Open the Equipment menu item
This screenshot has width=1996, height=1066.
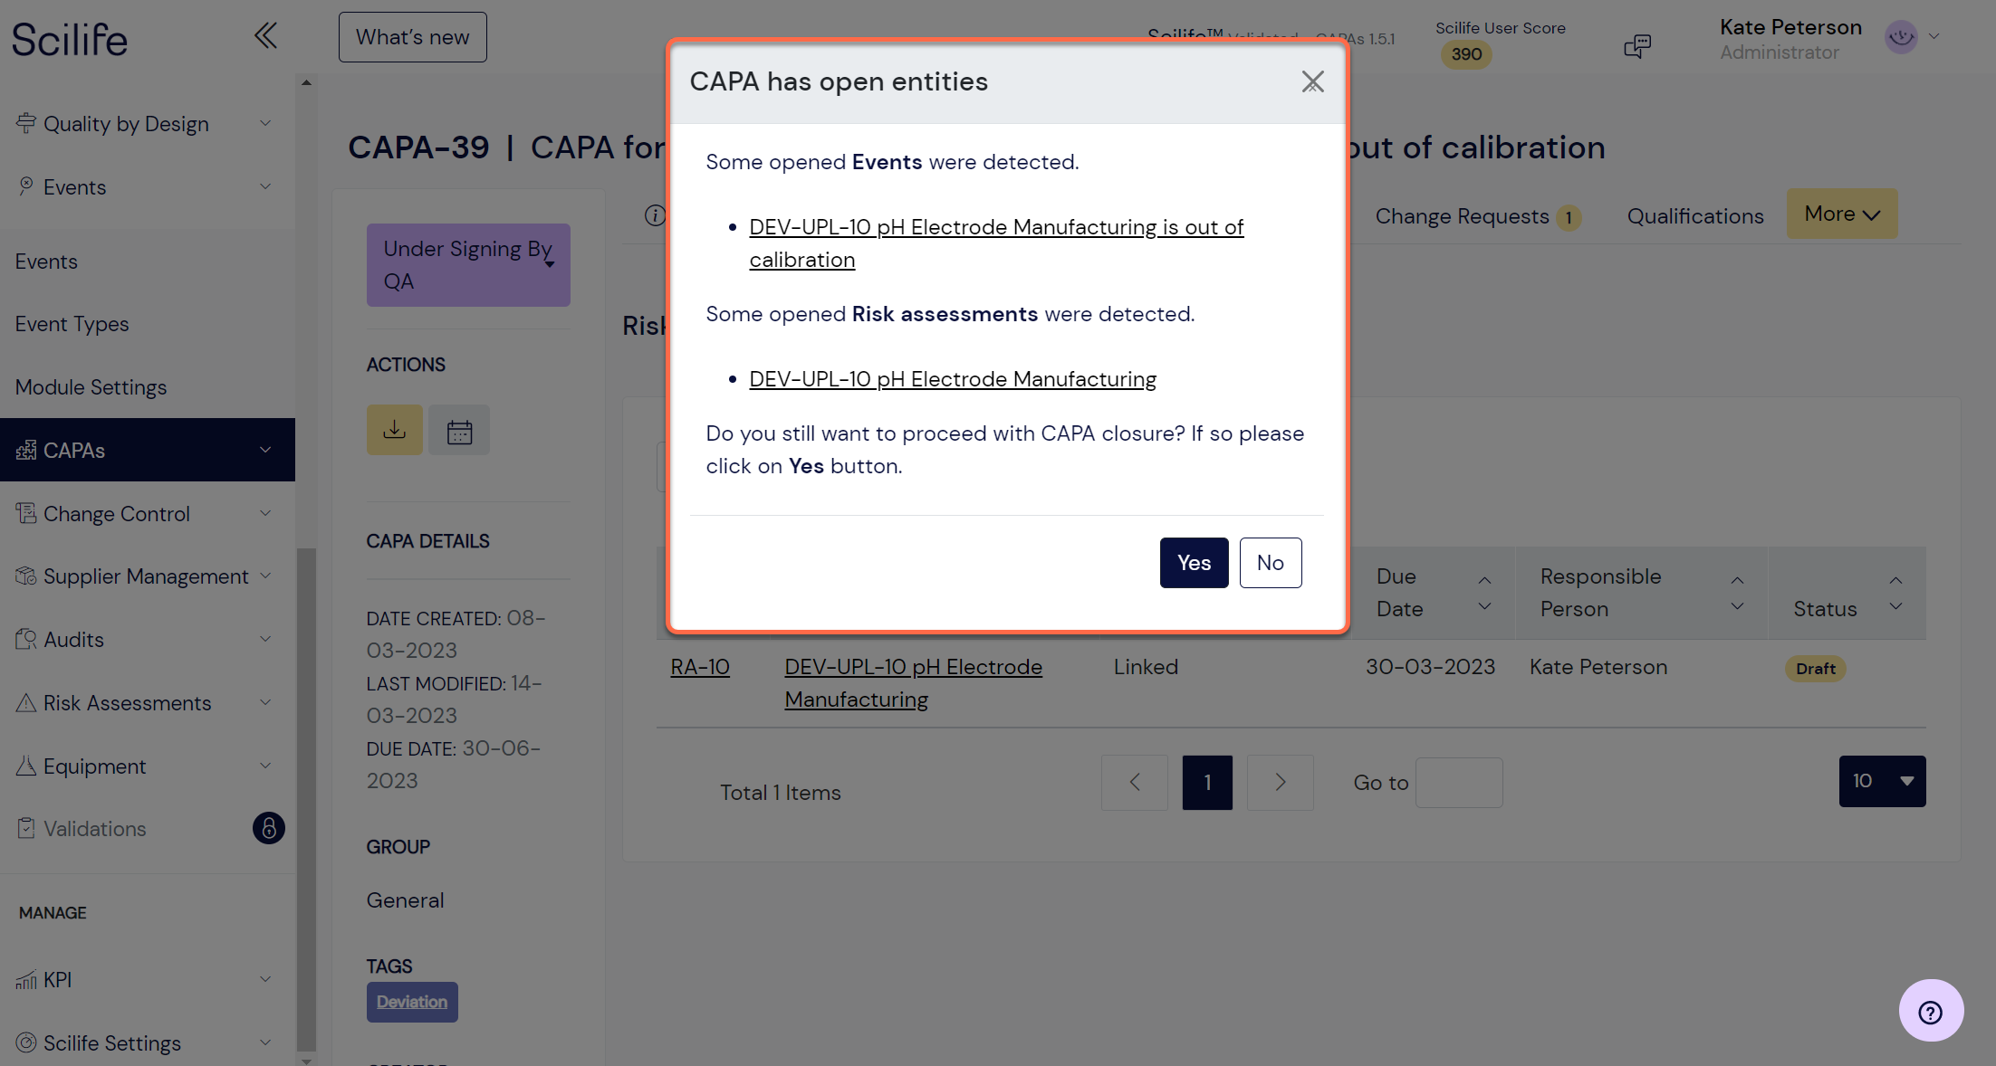pyautogui.click(x=148, y=766)
